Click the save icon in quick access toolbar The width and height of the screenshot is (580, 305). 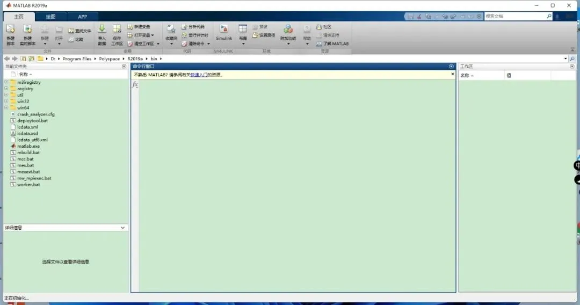(411, 16)
